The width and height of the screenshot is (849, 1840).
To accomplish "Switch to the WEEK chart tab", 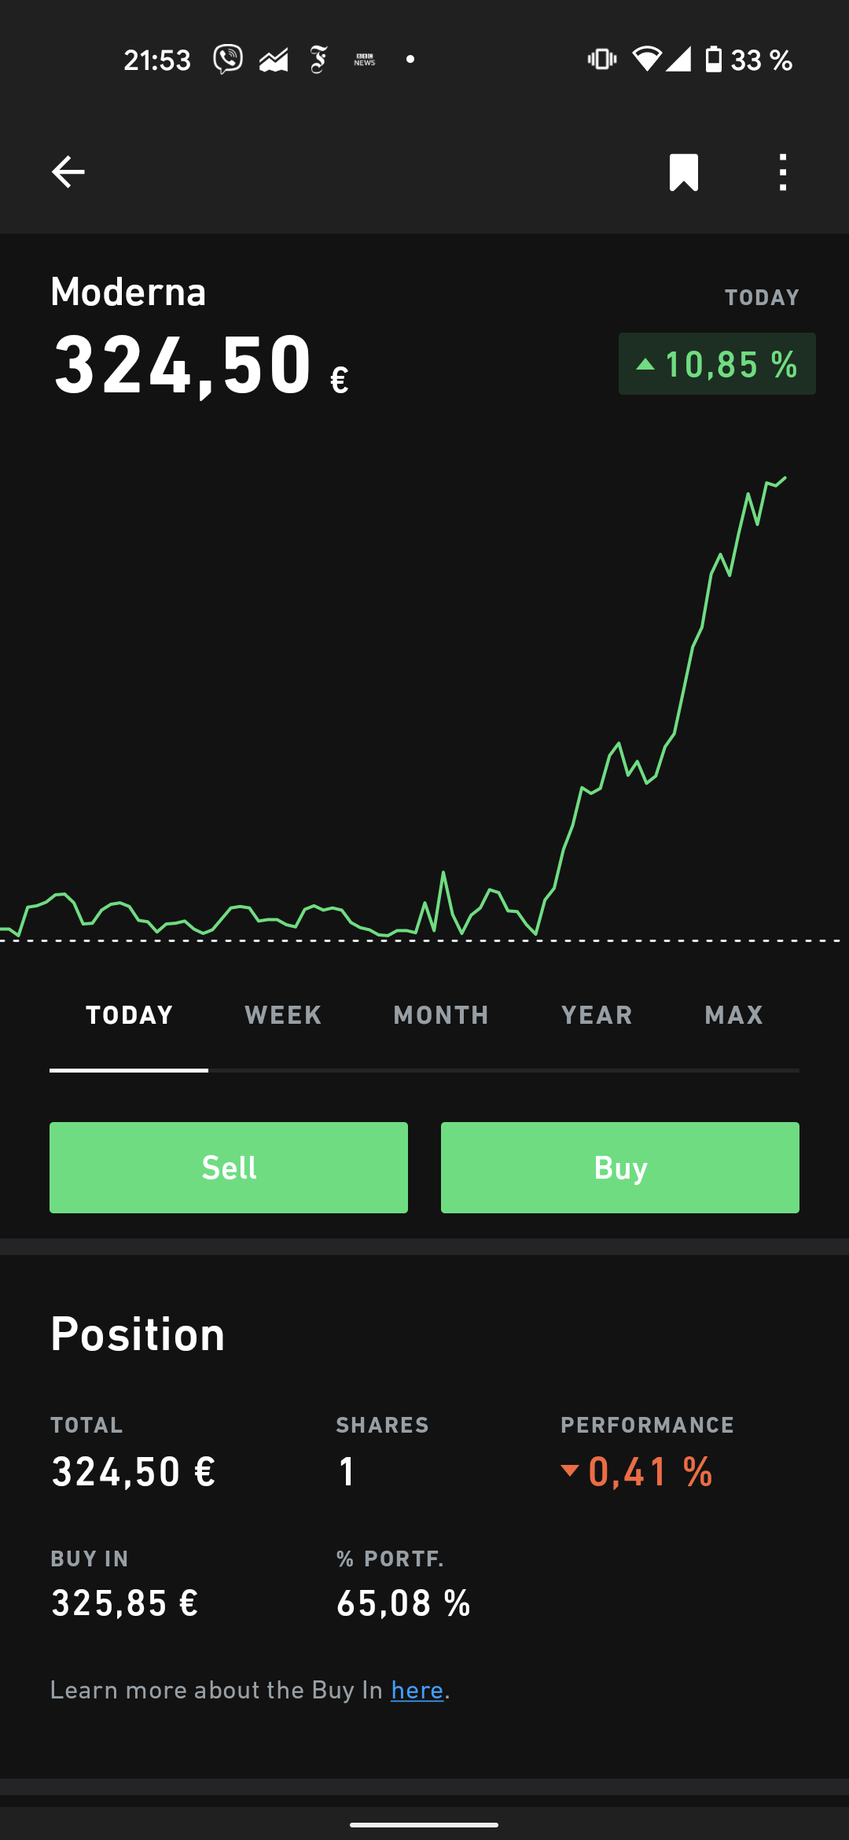I will pos(283,1015).
